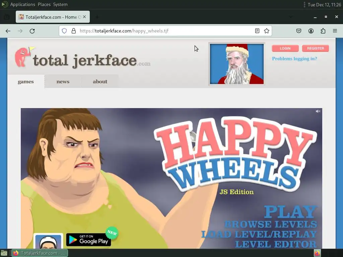Click the LOGIN button
343x257 pixels.
[285, 48]
